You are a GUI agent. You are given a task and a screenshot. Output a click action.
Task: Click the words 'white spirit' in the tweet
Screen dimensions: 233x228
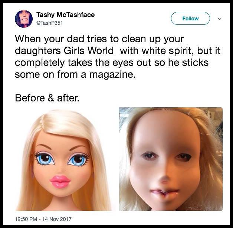pos(168,51)
